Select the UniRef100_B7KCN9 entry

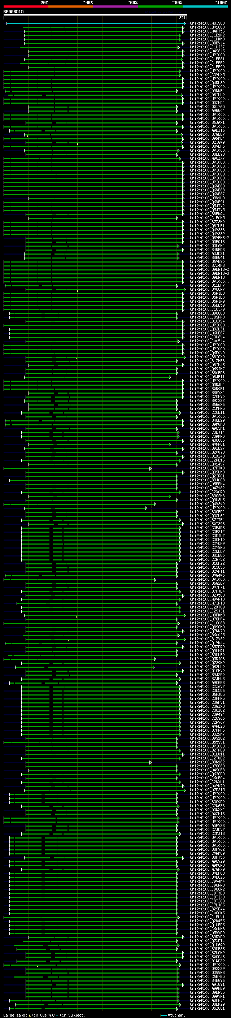(x=207, y=953)
